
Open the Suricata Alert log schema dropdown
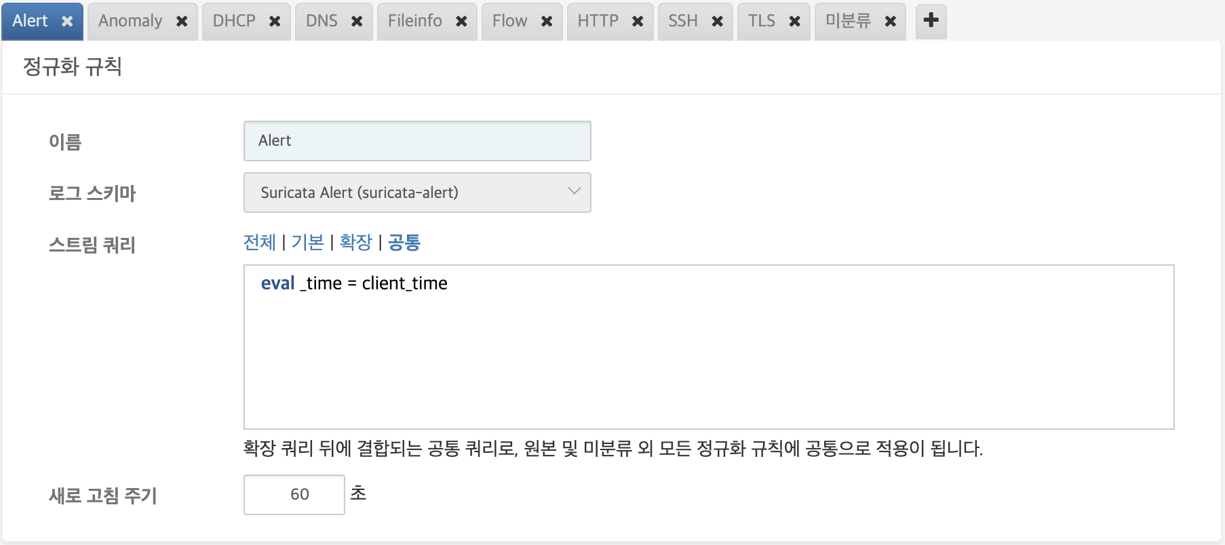417,193
